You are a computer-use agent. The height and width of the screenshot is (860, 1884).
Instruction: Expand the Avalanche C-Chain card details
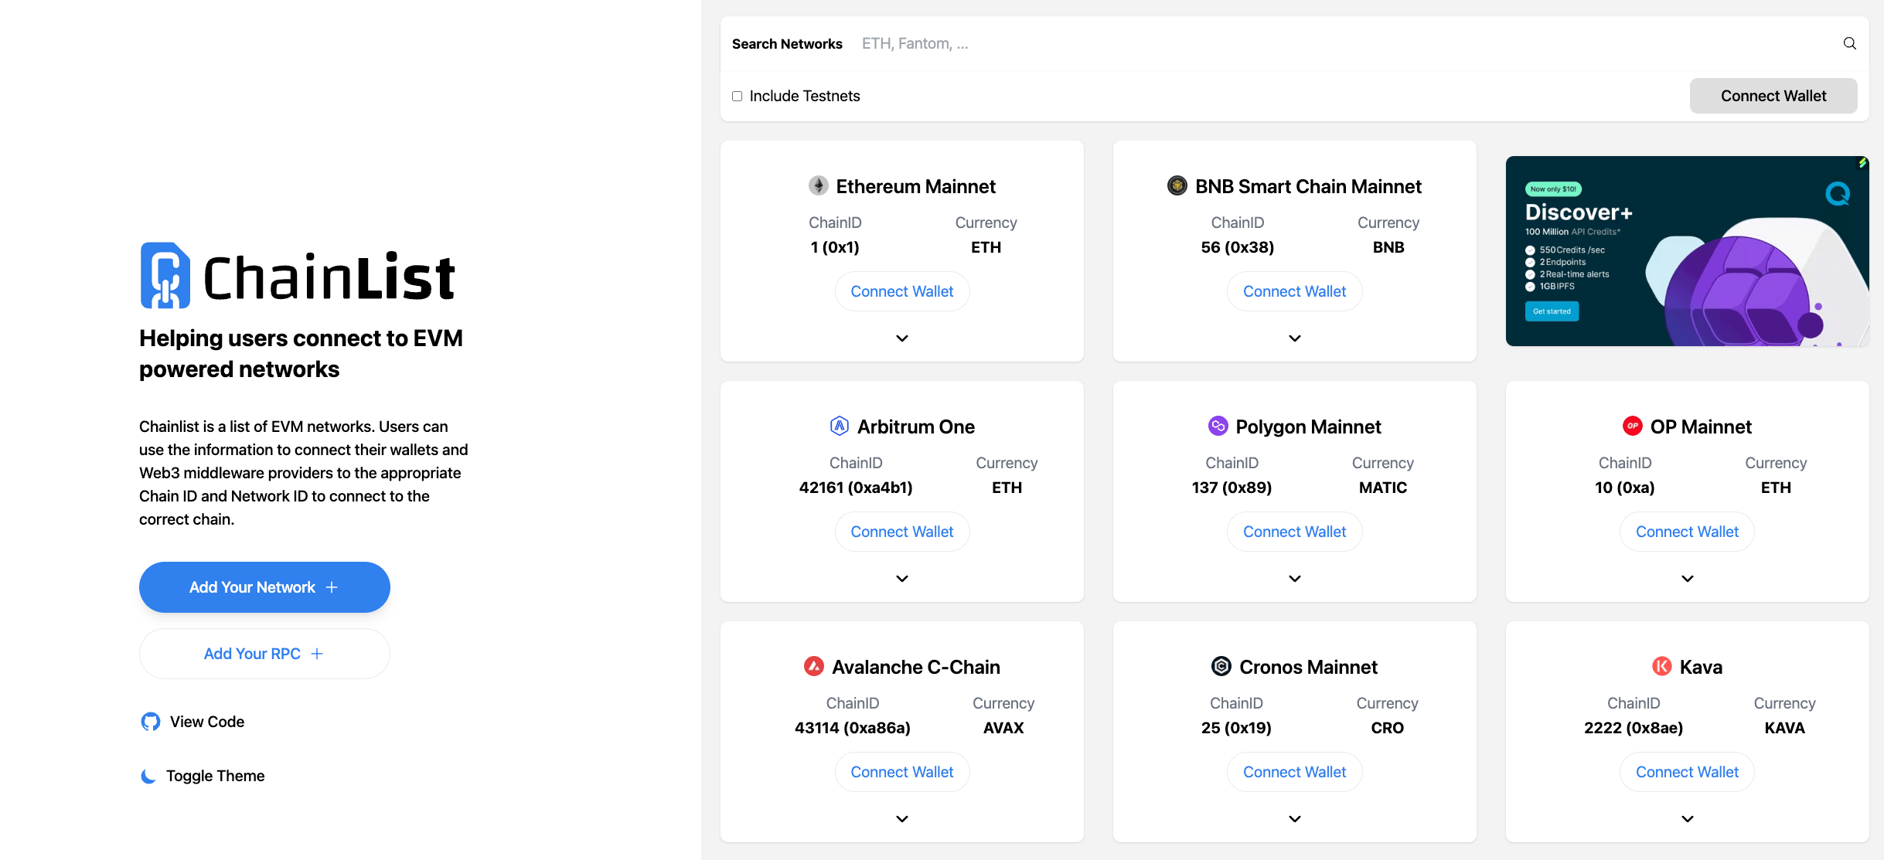point(902,819)
